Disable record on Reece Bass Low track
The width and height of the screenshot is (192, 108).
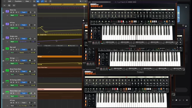tap(16, 93)
